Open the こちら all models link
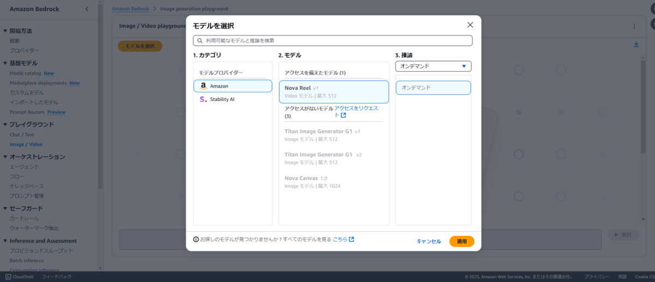Screen dimensions: 655x282 (x=343, y=239)
